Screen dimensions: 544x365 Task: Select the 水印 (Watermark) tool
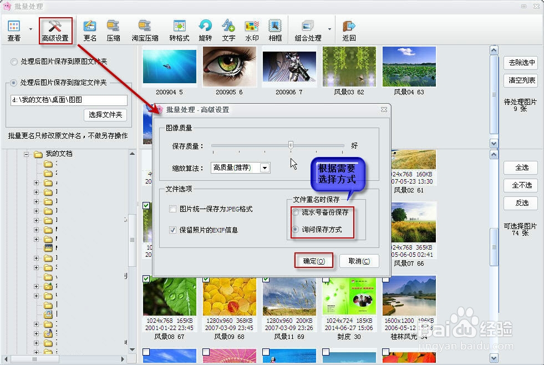[252, 29]
